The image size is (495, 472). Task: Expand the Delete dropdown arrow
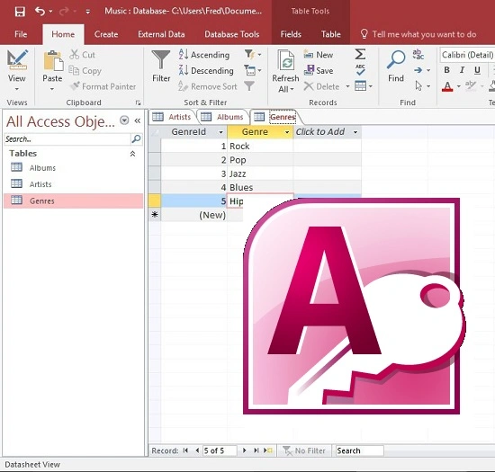click(x=347, y=86)
